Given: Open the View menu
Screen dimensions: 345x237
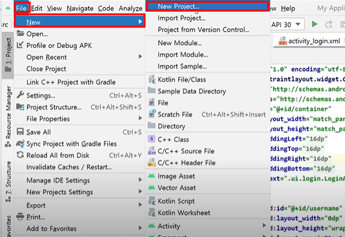Looking at the screenshot, I should click(x=54, y=8).
